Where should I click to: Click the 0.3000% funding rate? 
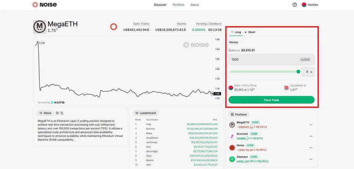tap(199, 30)
